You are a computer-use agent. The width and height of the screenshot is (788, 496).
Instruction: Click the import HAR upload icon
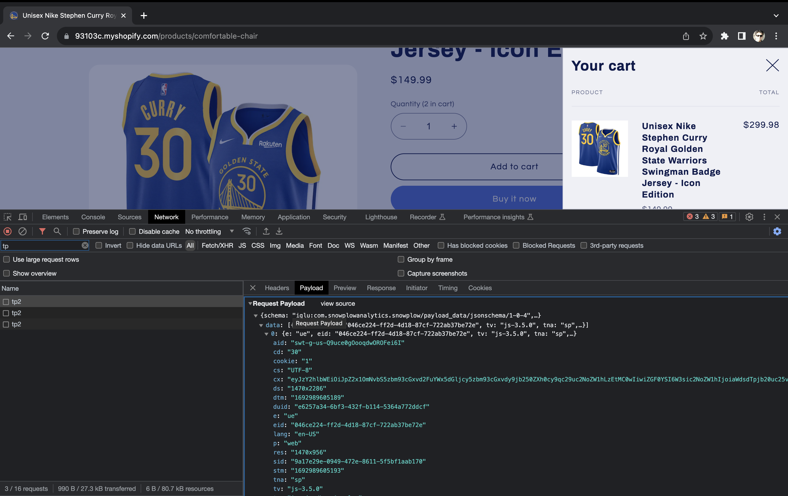coord(266,231)
